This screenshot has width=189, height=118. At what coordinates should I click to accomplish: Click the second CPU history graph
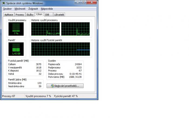(x=76, y=29)
